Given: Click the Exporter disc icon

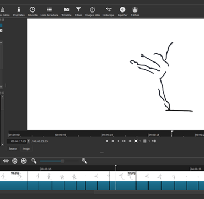Looking at the screenshot, I should [122, 10].
